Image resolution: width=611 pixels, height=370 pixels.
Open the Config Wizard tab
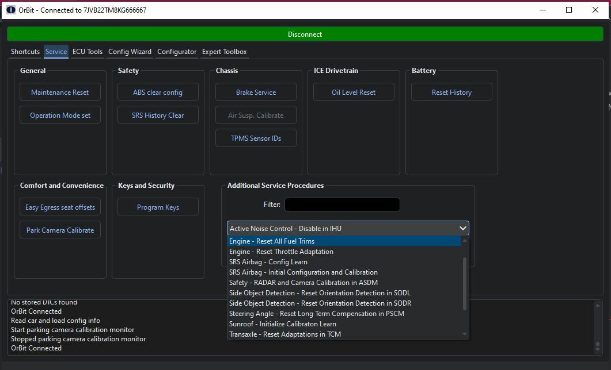tap(130, 52)
